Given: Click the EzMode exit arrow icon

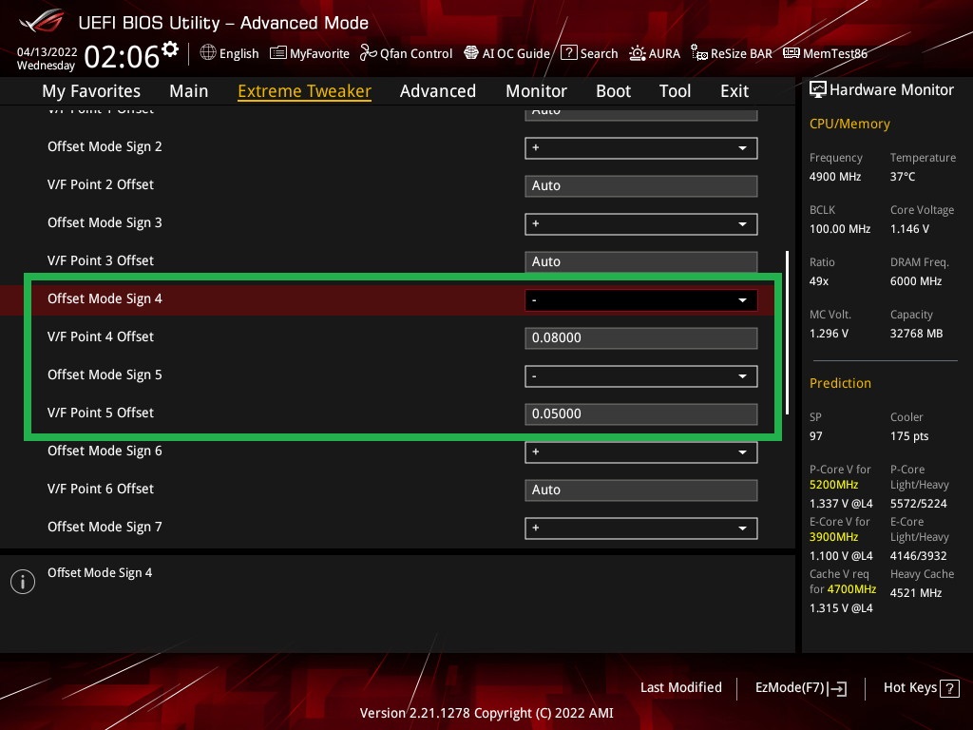Looking at the screenshot, I should click(x=837, y=688).
